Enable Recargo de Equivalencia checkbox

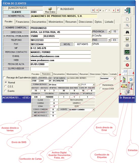(x=4, y=78)
